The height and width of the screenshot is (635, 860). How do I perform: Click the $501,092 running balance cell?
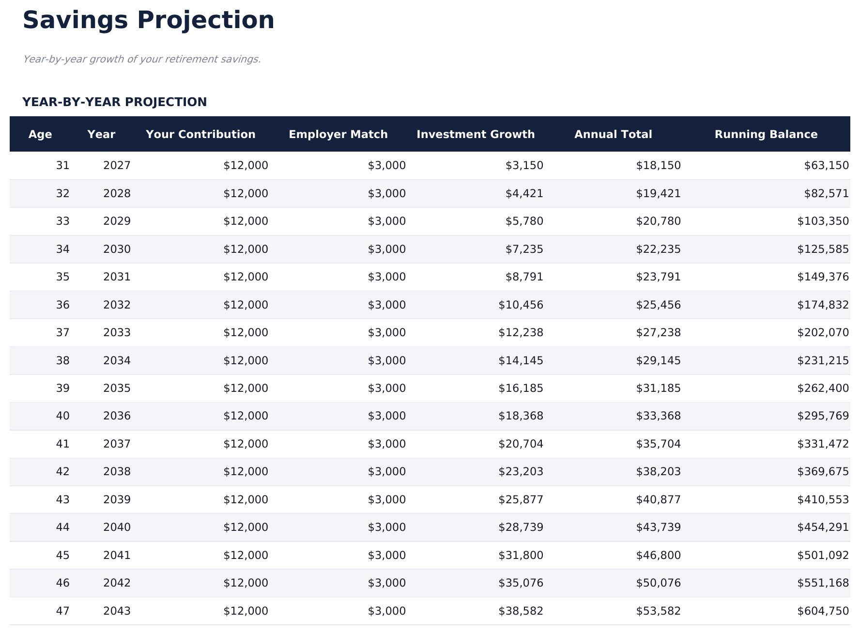pyautogui.click(x=823, y=556)
